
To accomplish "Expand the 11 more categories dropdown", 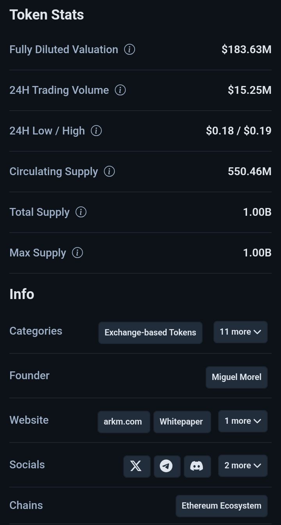I will (240, 332).
